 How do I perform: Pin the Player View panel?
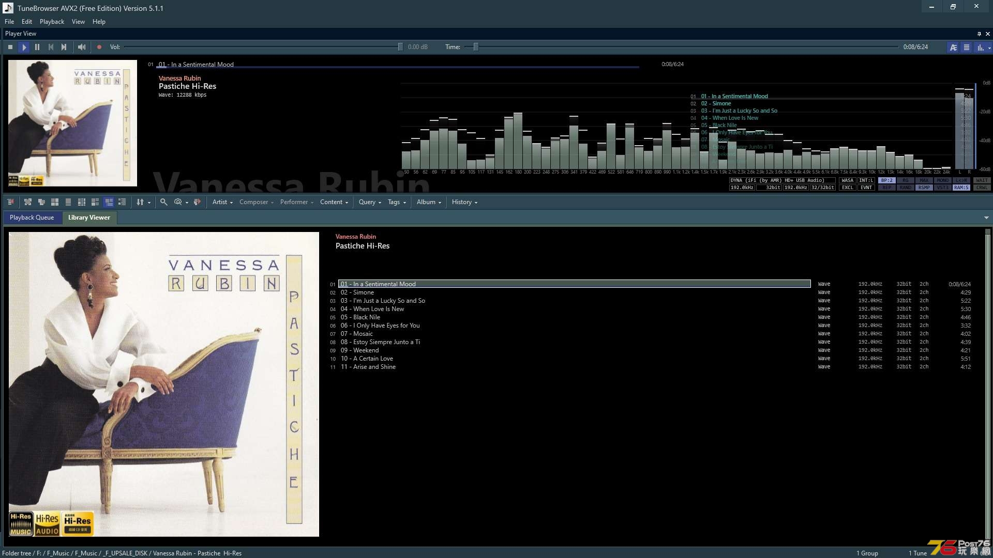979,34
